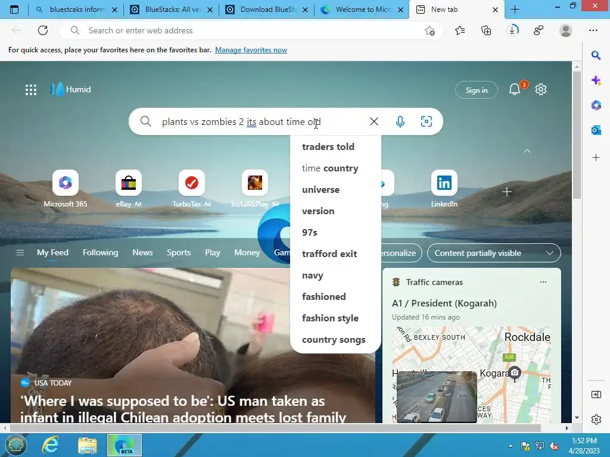Add a new quick link tile
Image resolution: width=610 pixels, height=457 pixels.
point(507,192)
